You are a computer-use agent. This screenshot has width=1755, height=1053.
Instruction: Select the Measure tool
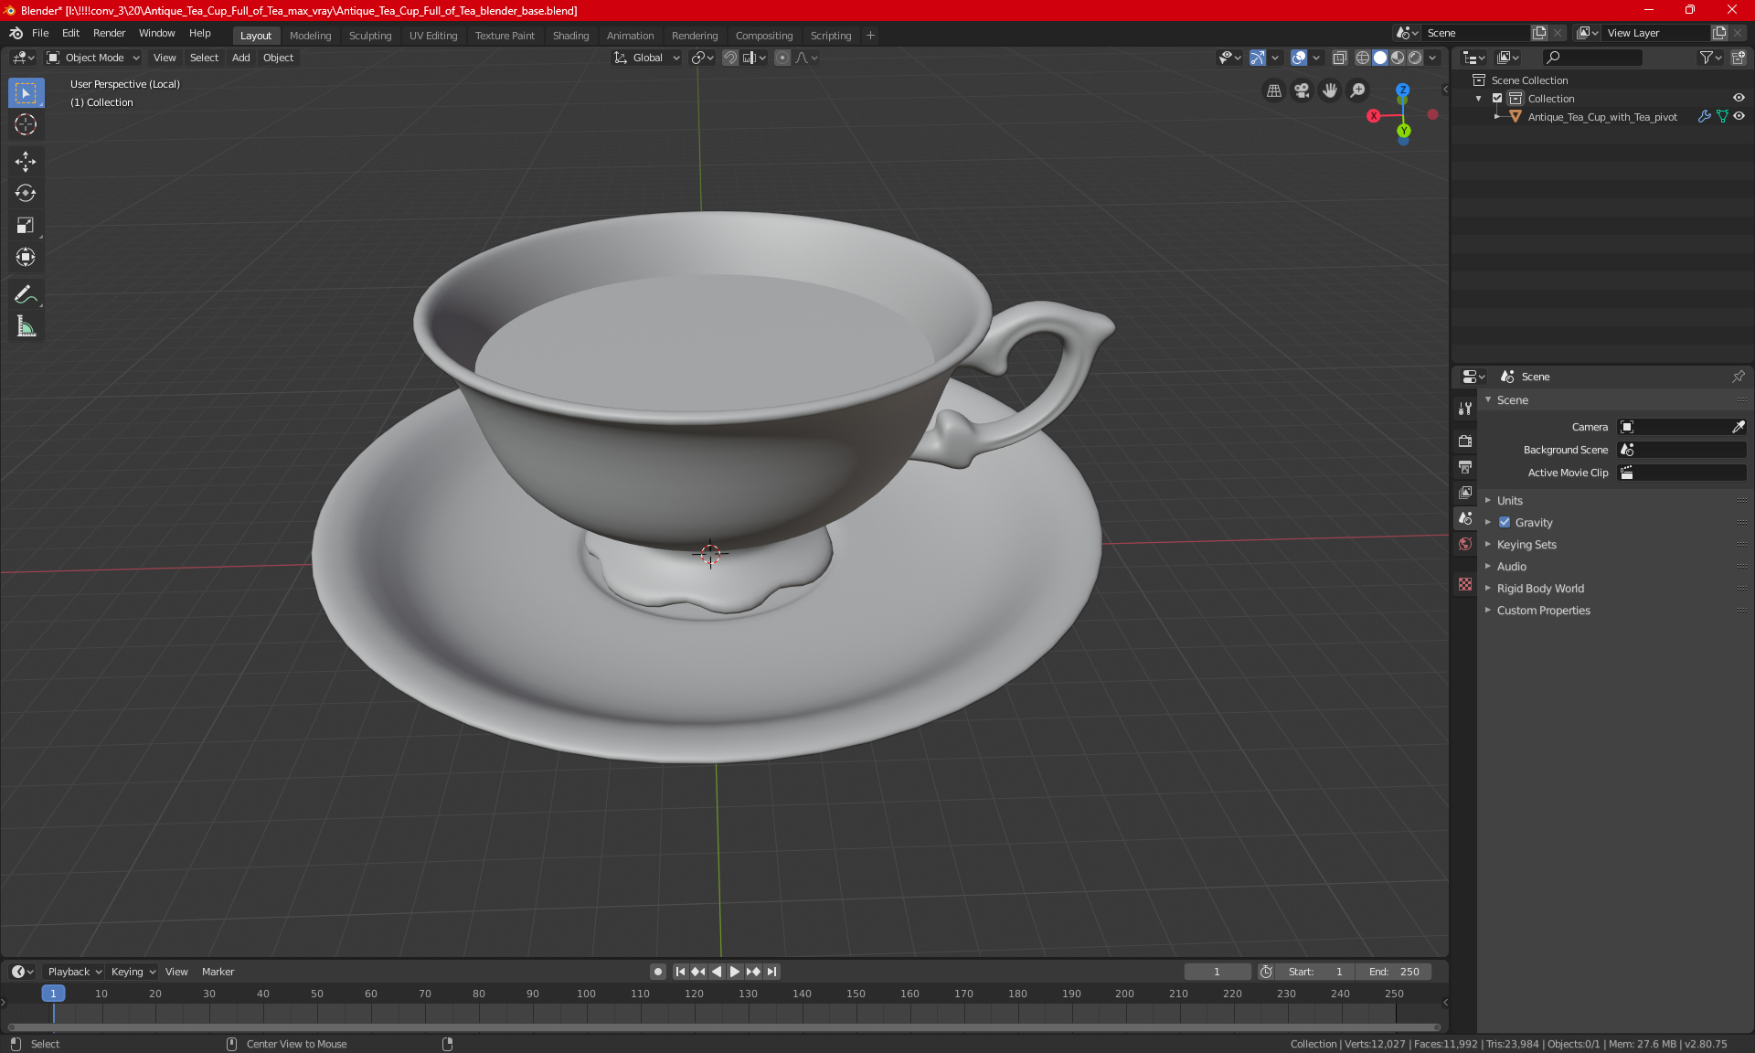[x=26, y=326]
